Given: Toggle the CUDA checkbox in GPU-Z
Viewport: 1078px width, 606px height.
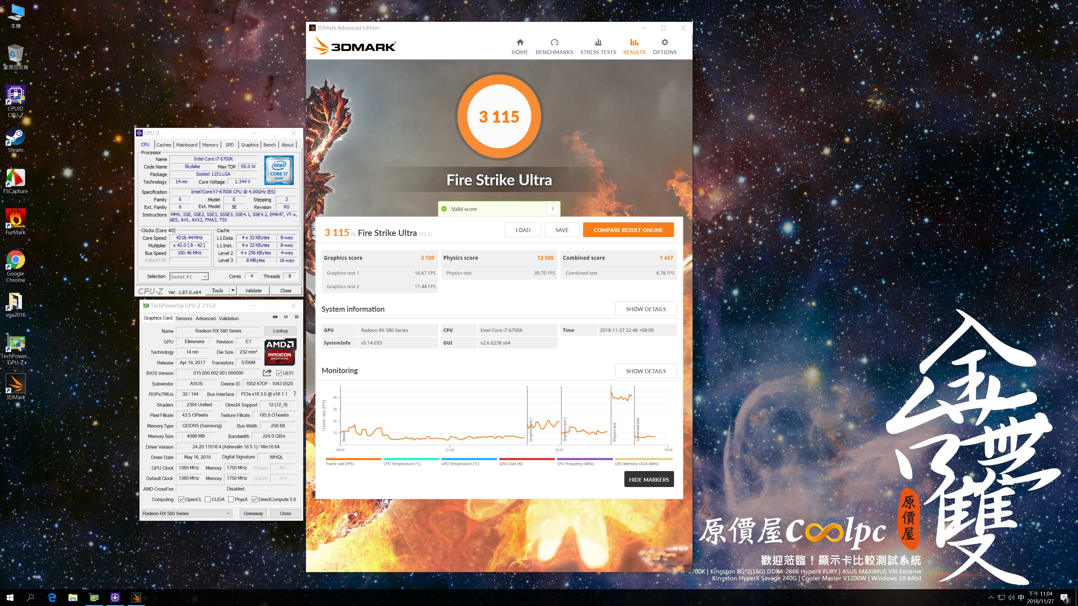Looking at the screenshot, I should coord(207,499).
